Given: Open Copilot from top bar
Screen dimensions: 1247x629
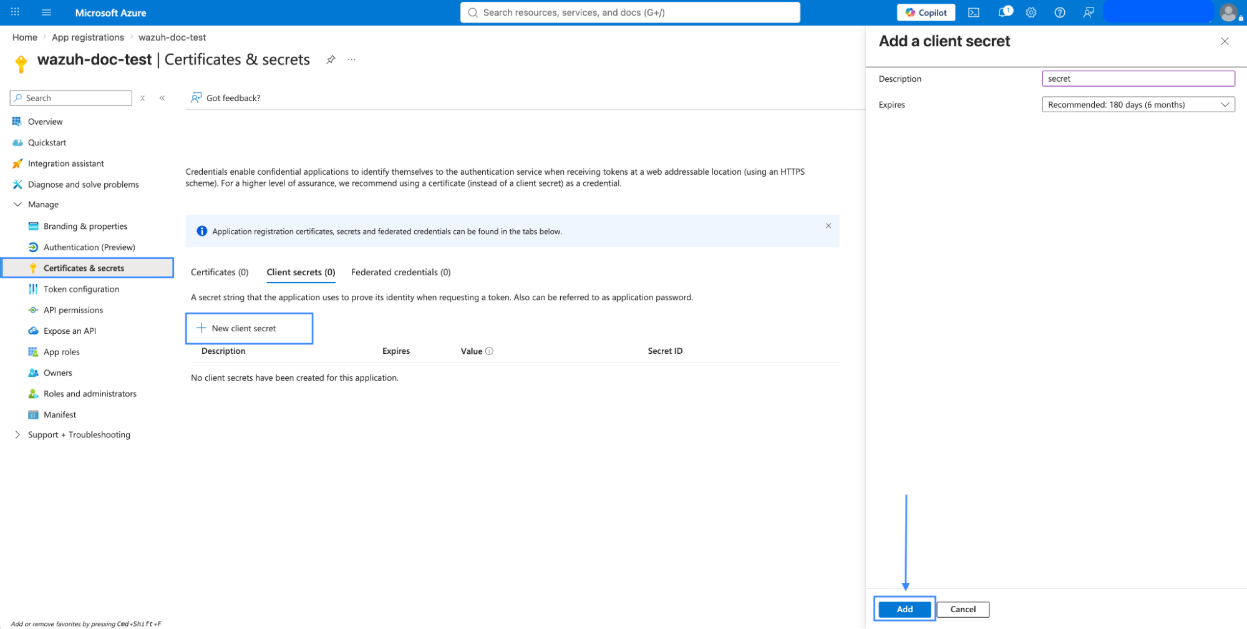Looking at the screenshot, I should [926, 12].
